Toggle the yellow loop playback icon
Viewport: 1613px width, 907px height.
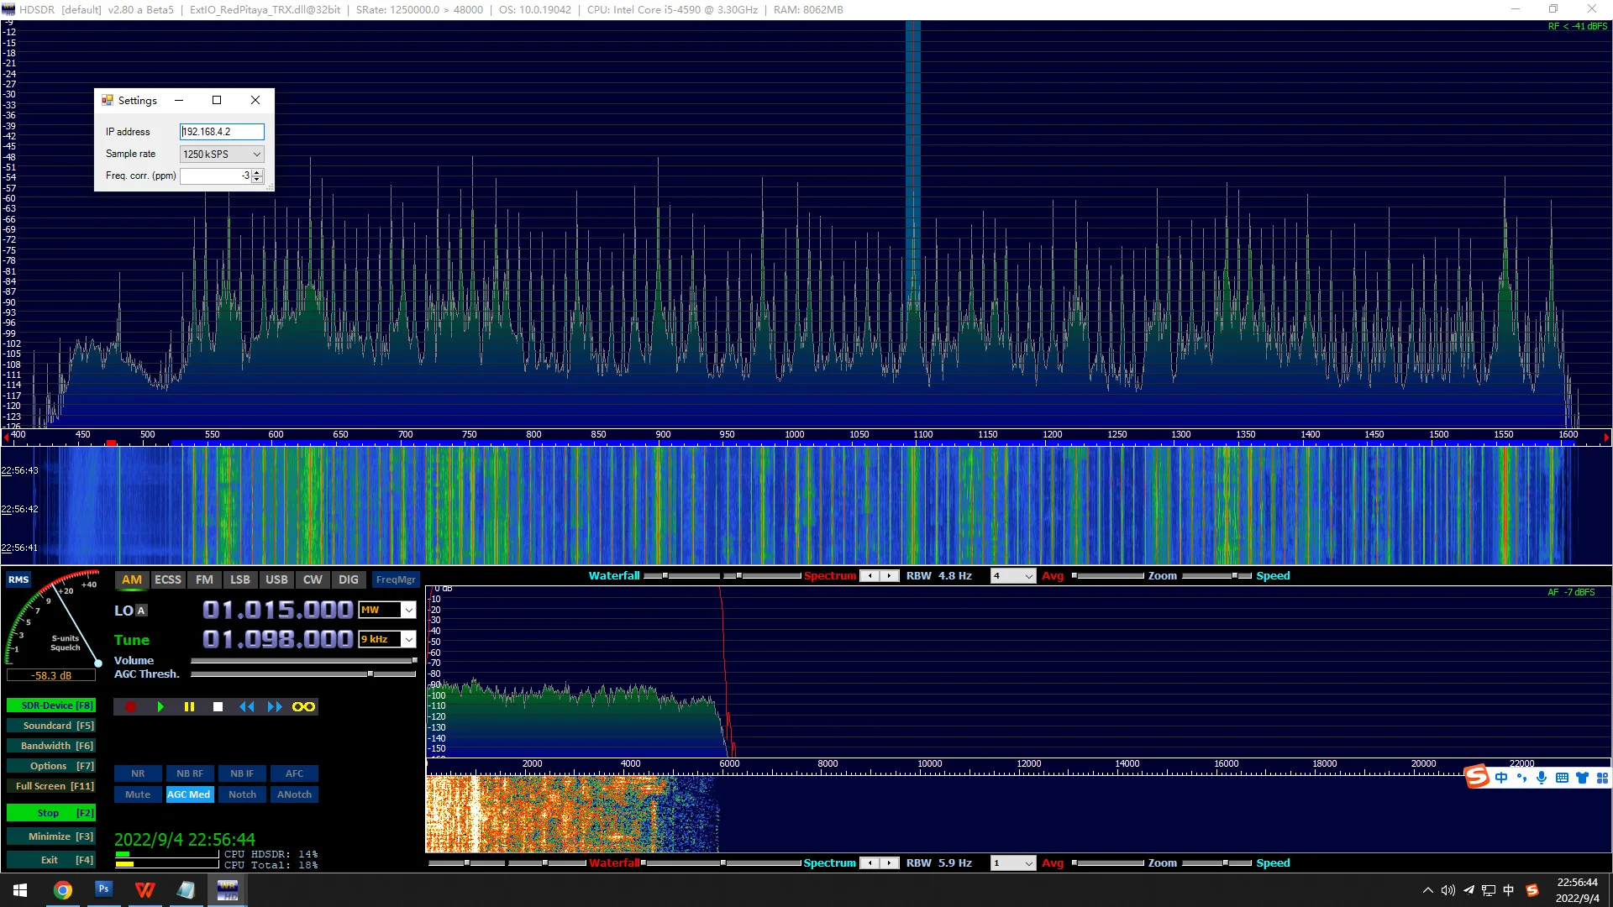pyautogui.click(x=303, y=707)
